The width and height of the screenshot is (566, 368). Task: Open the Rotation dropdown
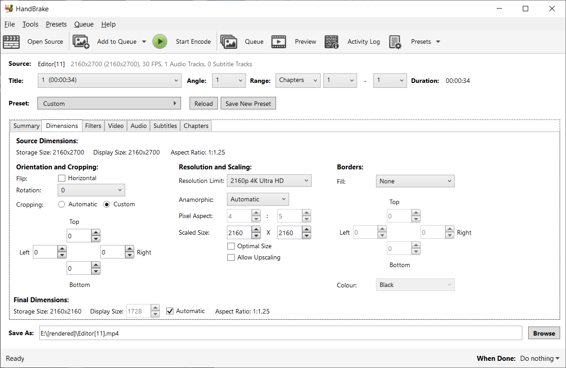[x=91, y=190]
